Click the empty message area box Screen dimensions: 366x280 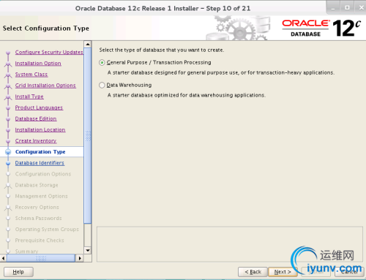pos(230,244)
